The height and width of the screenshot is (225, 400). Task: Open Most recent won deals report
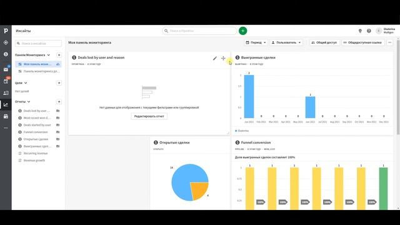tap(37, 118)
